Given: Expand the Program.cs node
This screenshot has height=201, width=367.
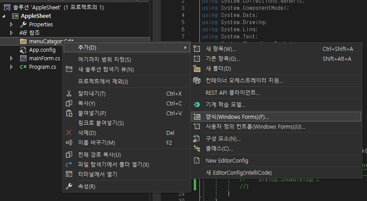Looking at the screenshot, I should [x=11, y=67].
